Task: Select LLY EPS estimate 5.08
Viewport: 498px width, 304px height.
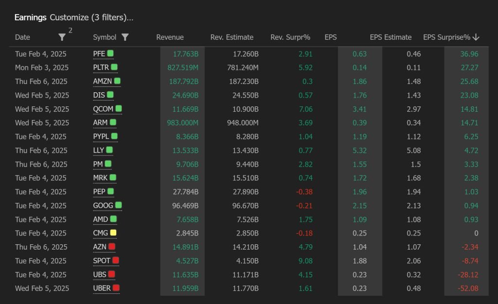Action: (x=414, y=151)
